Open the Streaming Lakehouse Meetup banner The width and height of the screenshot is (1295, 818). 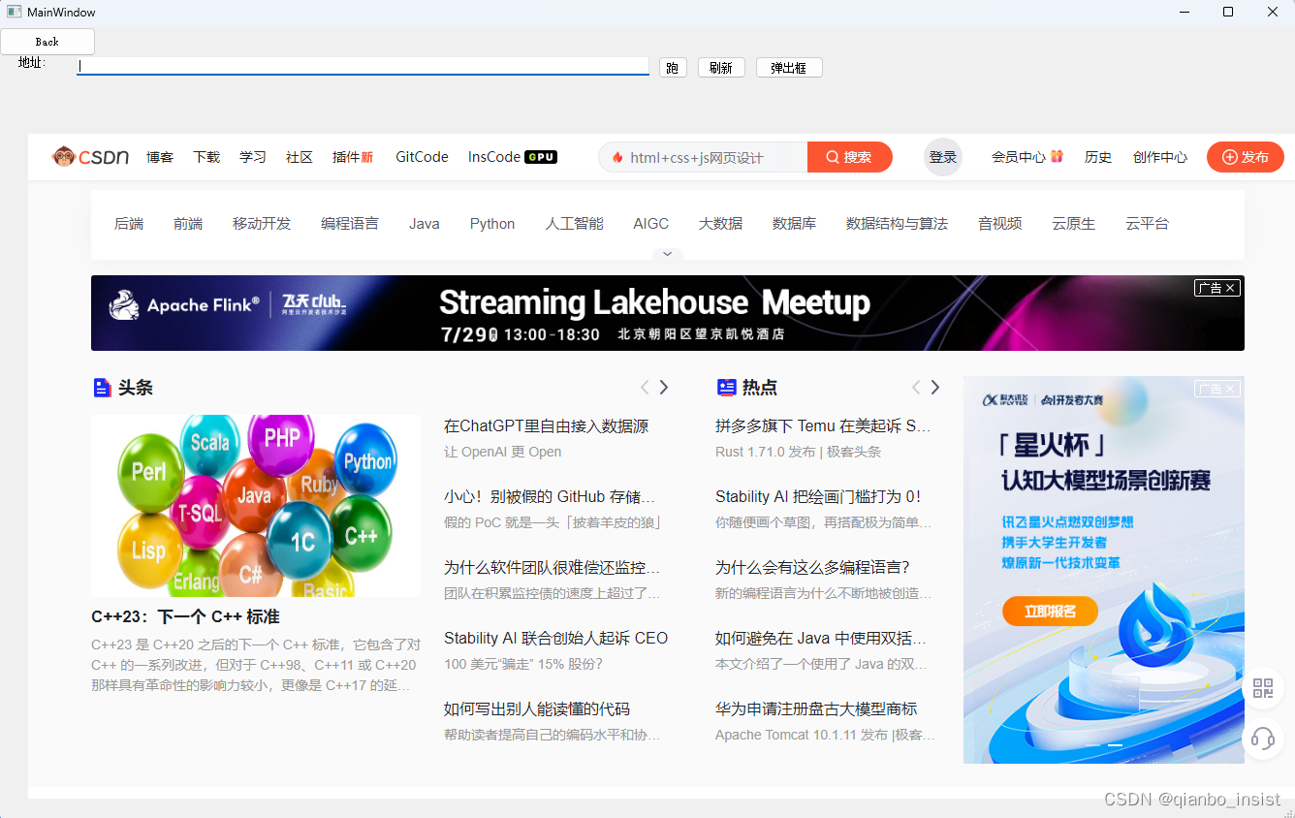(x=668, y=313)
